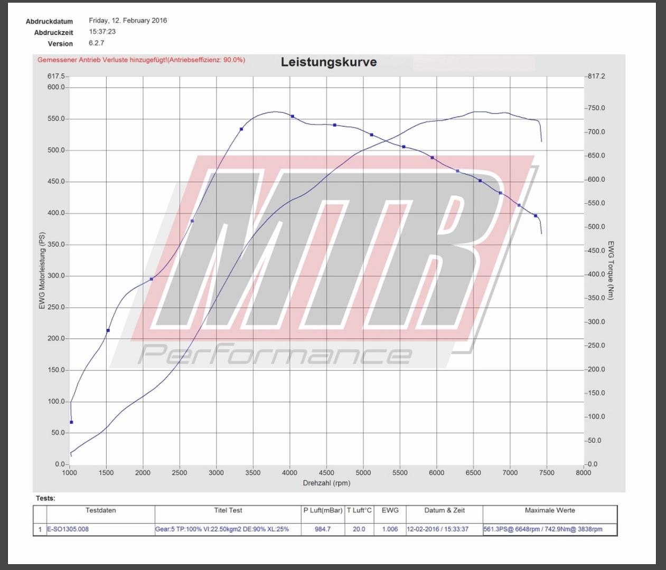Select the version number "6.2.7"
Viewport: 666px width, 570px height.
[x=96, y=43]
